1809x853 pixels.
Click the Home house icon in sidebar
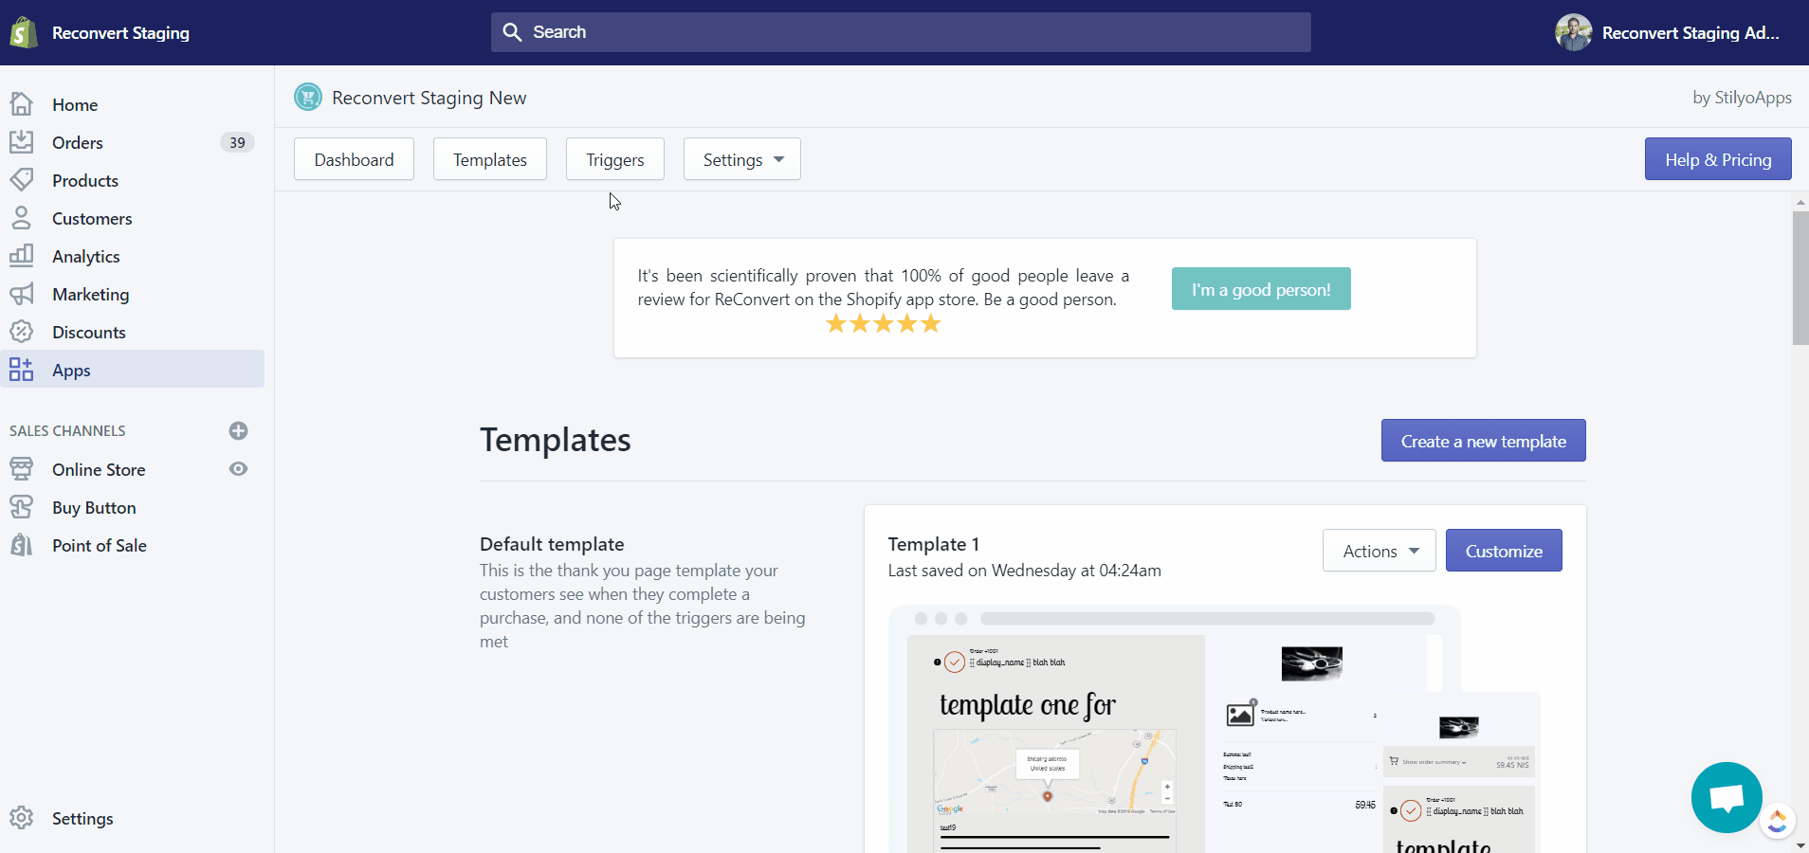pos(21,104)
